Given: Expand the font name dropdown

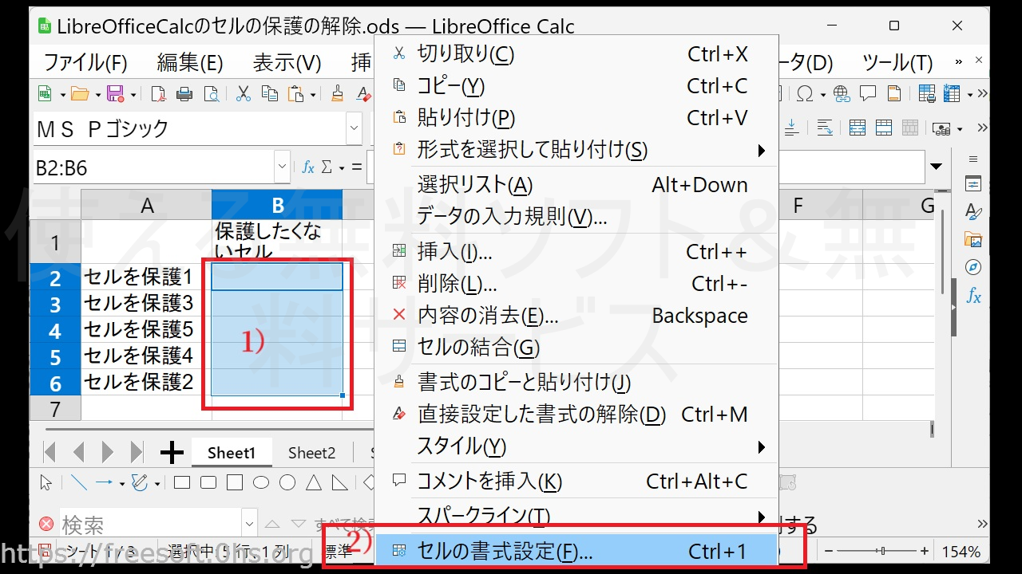Looking at the screenshot, I should [x=354, y=128].
